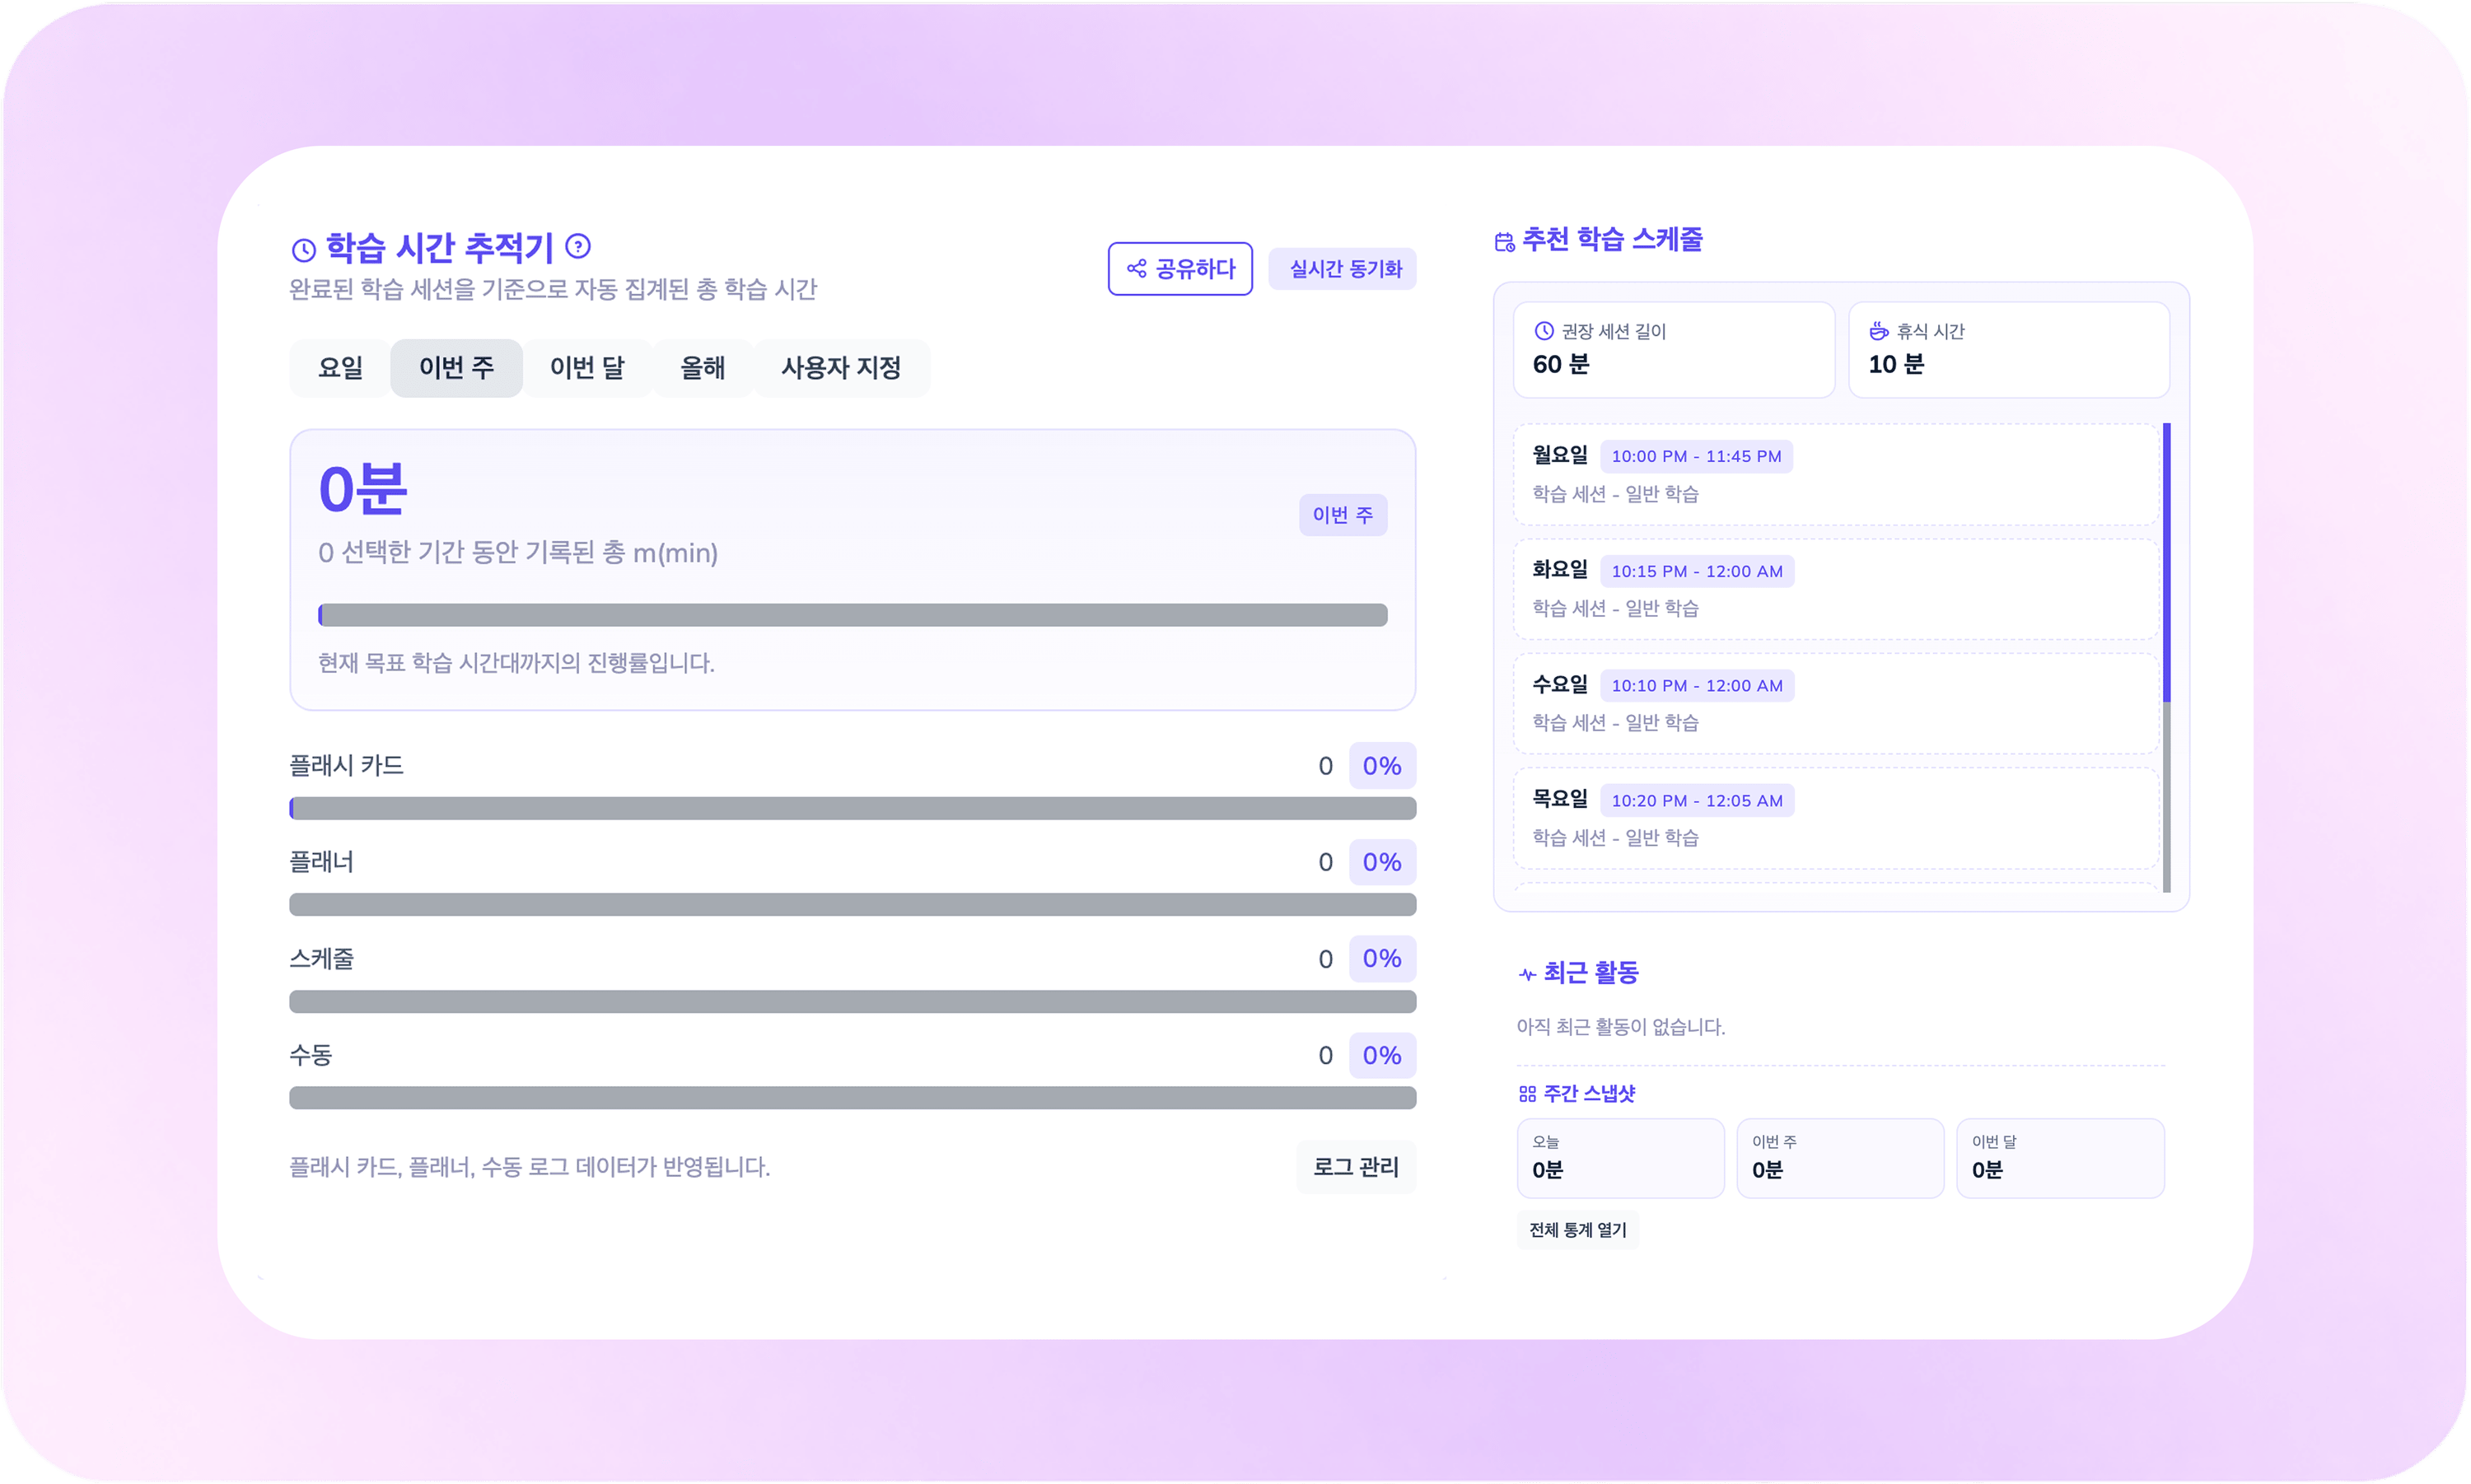Click the clock icon next to 학습 시간 추적기 title
Viewport: 2471px width, 1484px height.
pyautogui.click(x=304, y=250)
